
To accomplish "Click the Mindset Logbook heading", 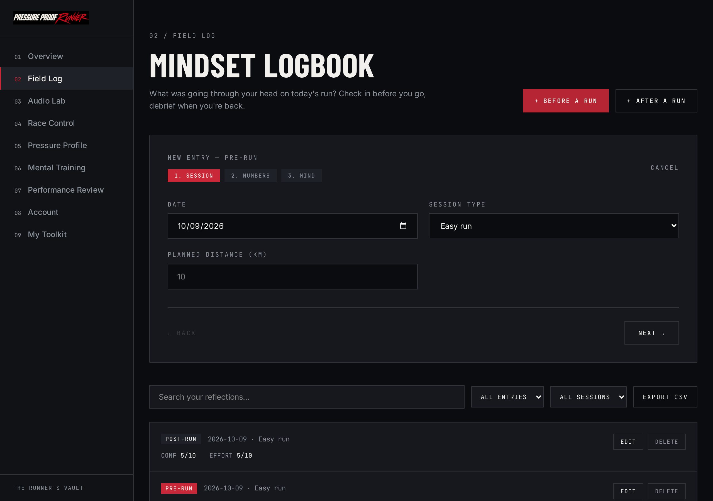I will 262,65.
